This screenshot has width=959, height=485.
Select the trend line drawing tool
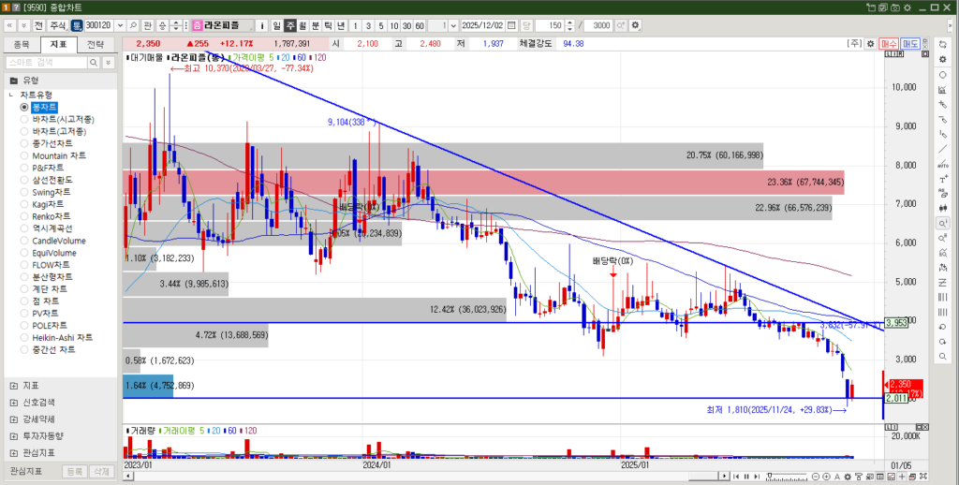(x=941, y=149)
